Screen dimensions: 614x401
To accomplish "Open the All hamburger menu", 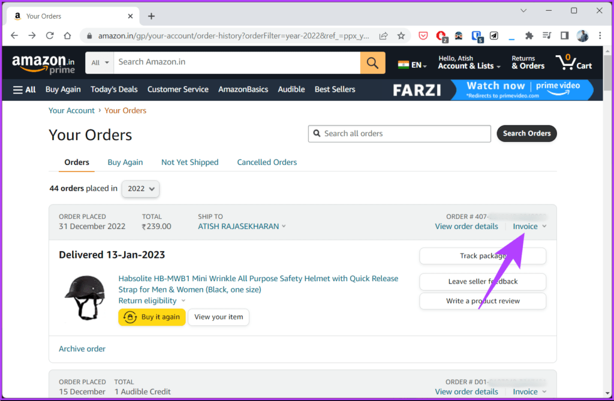I will coord(24,90).
